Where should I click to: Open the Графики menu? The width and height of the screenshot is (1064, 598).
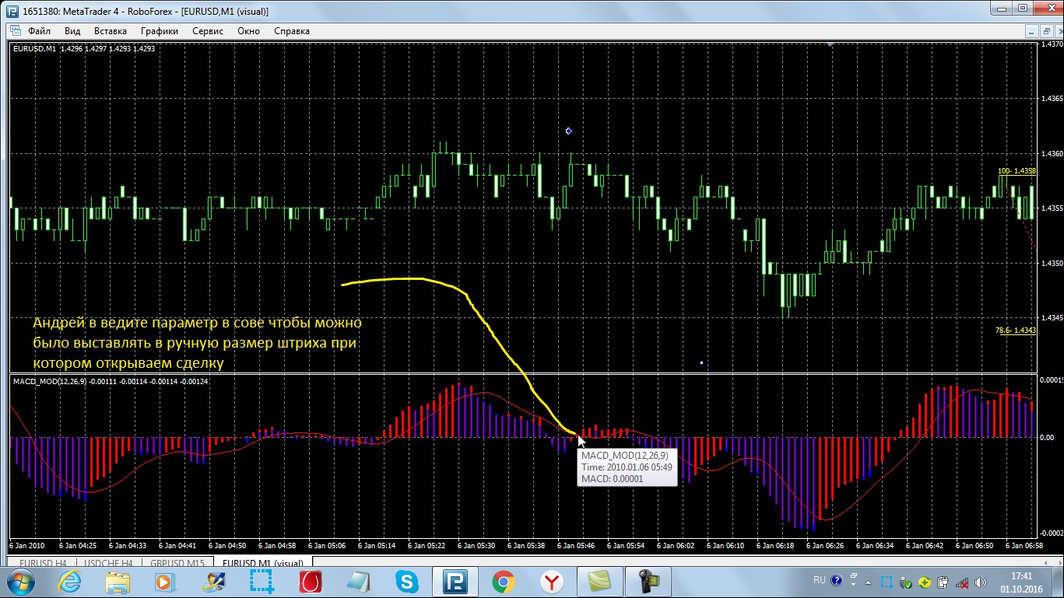pos(160,31)
